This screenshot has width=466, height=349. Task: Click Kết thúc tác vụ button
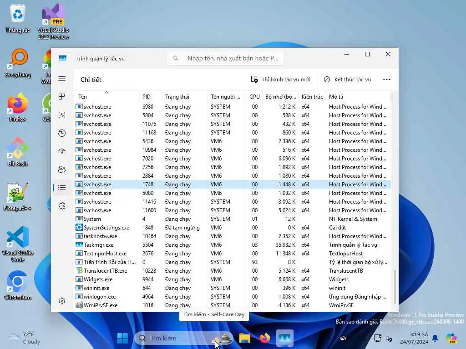[x=347, y=80]
